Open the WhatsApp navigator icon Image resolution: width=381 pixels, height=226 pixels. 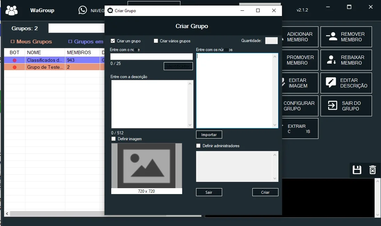83,10
